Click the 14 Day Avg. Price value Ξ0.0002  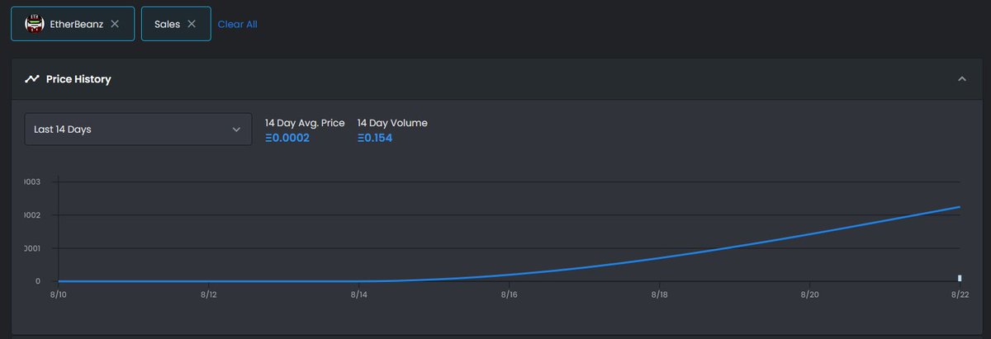[x=287, y=138]
